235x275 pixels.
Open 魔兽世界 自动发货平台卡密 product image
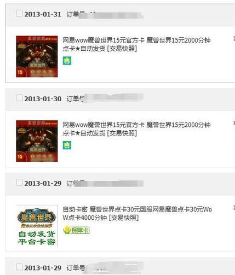click(x=37, y=226)
